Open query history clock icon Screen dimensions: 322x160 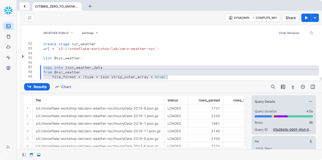pyautogui.click(x=303, y=87)
